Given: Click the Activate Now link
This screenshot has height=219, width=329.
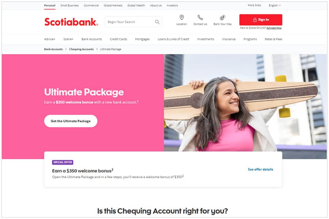Looking at the screenshot, I should [274, 28].
